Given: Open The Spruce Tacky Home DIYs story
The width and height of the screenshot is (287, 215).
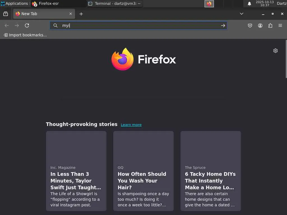Looking at the screenshot, I should [211, 171].
